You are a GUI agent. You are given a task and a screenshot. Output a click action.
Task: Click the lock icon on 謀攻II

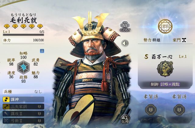click(40, 114)
